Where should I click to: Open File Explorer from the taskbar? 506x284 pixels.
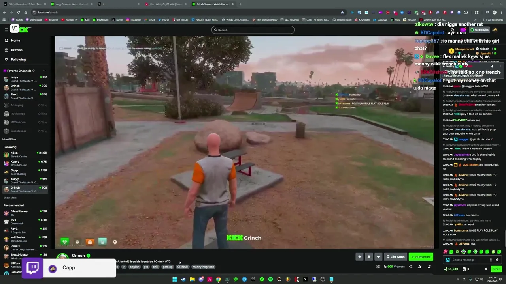(x=192, y=279)
